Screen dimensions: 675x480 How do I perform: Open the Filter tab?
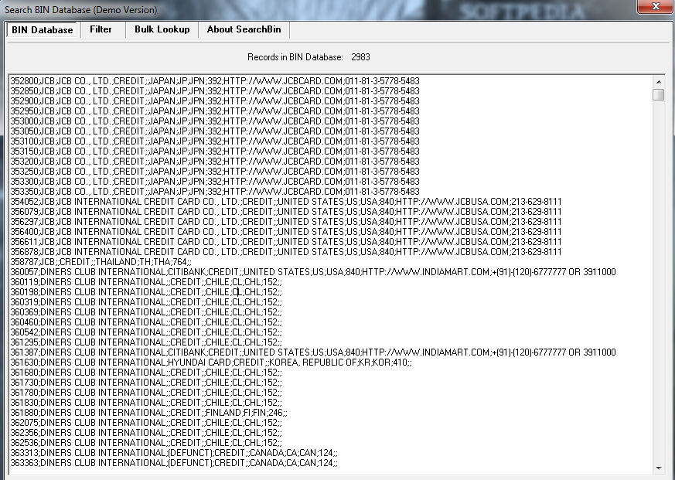[101, 29]
